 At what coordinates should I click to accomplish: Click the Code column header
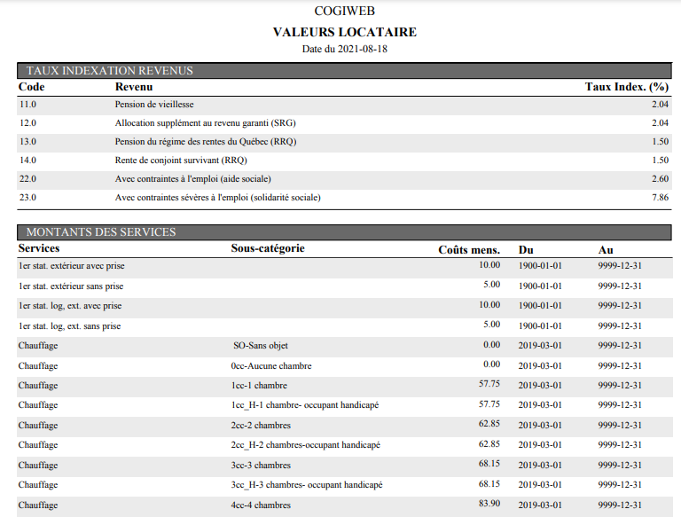click(x=32, y=87)
